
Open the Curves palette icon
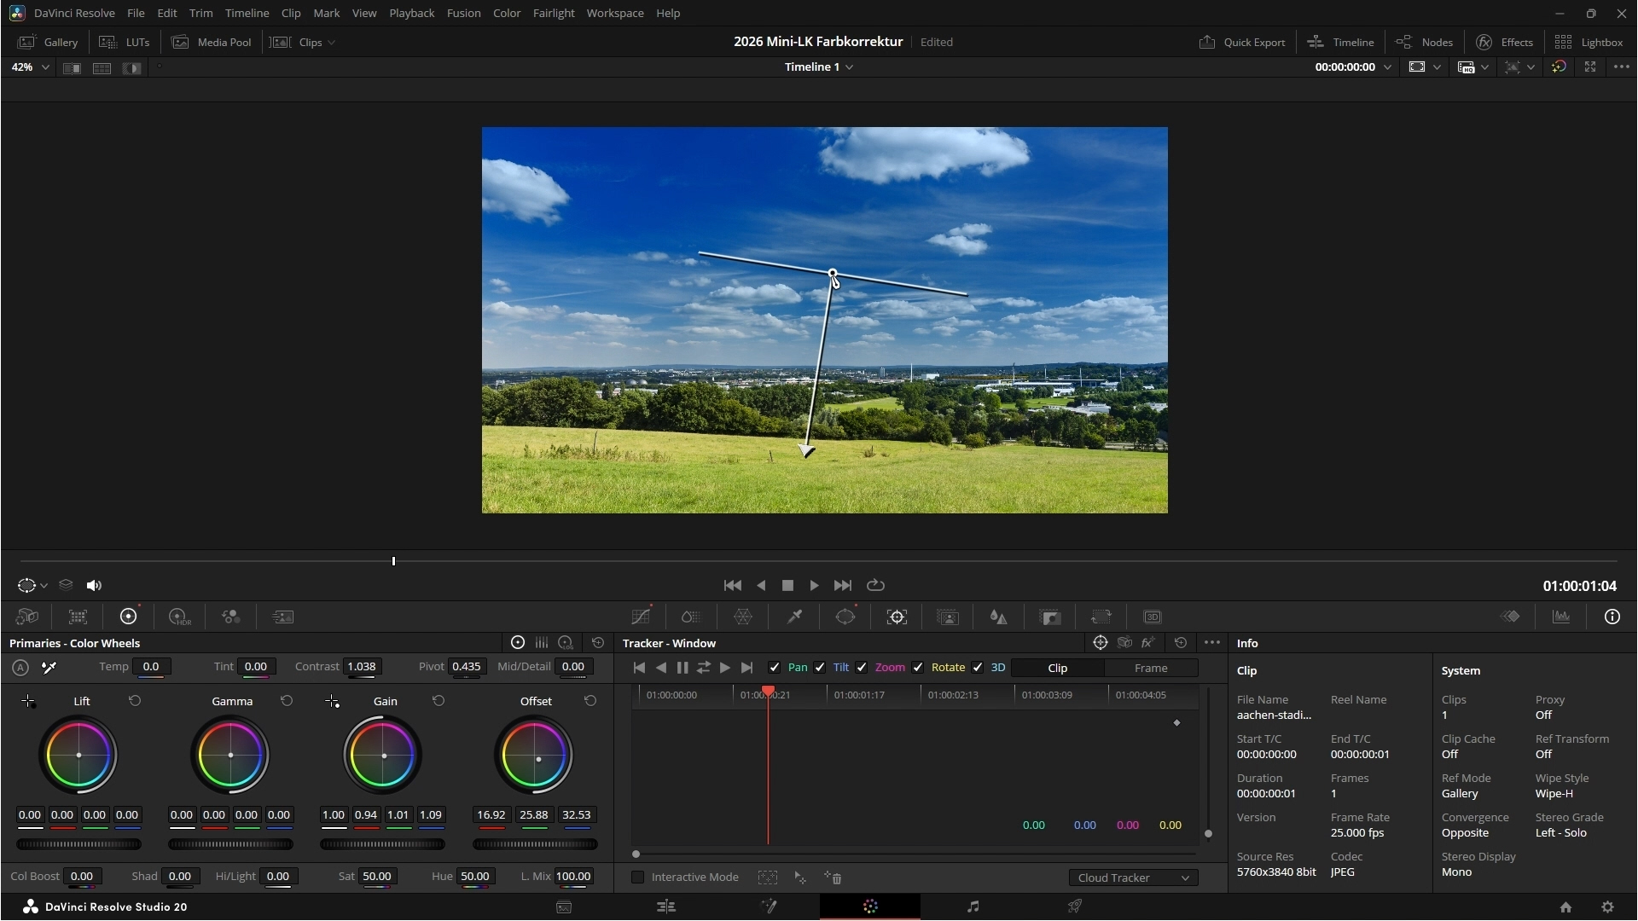pos(641,617)
